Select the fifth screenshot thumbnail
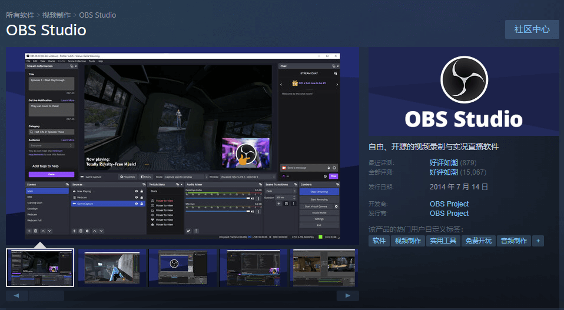564x310 pixels. coord(324,268)
